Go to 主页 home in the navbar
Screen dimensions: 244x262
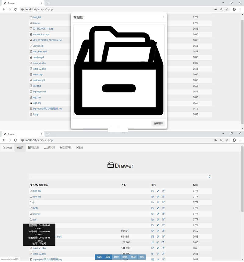[x=20, y=148]
